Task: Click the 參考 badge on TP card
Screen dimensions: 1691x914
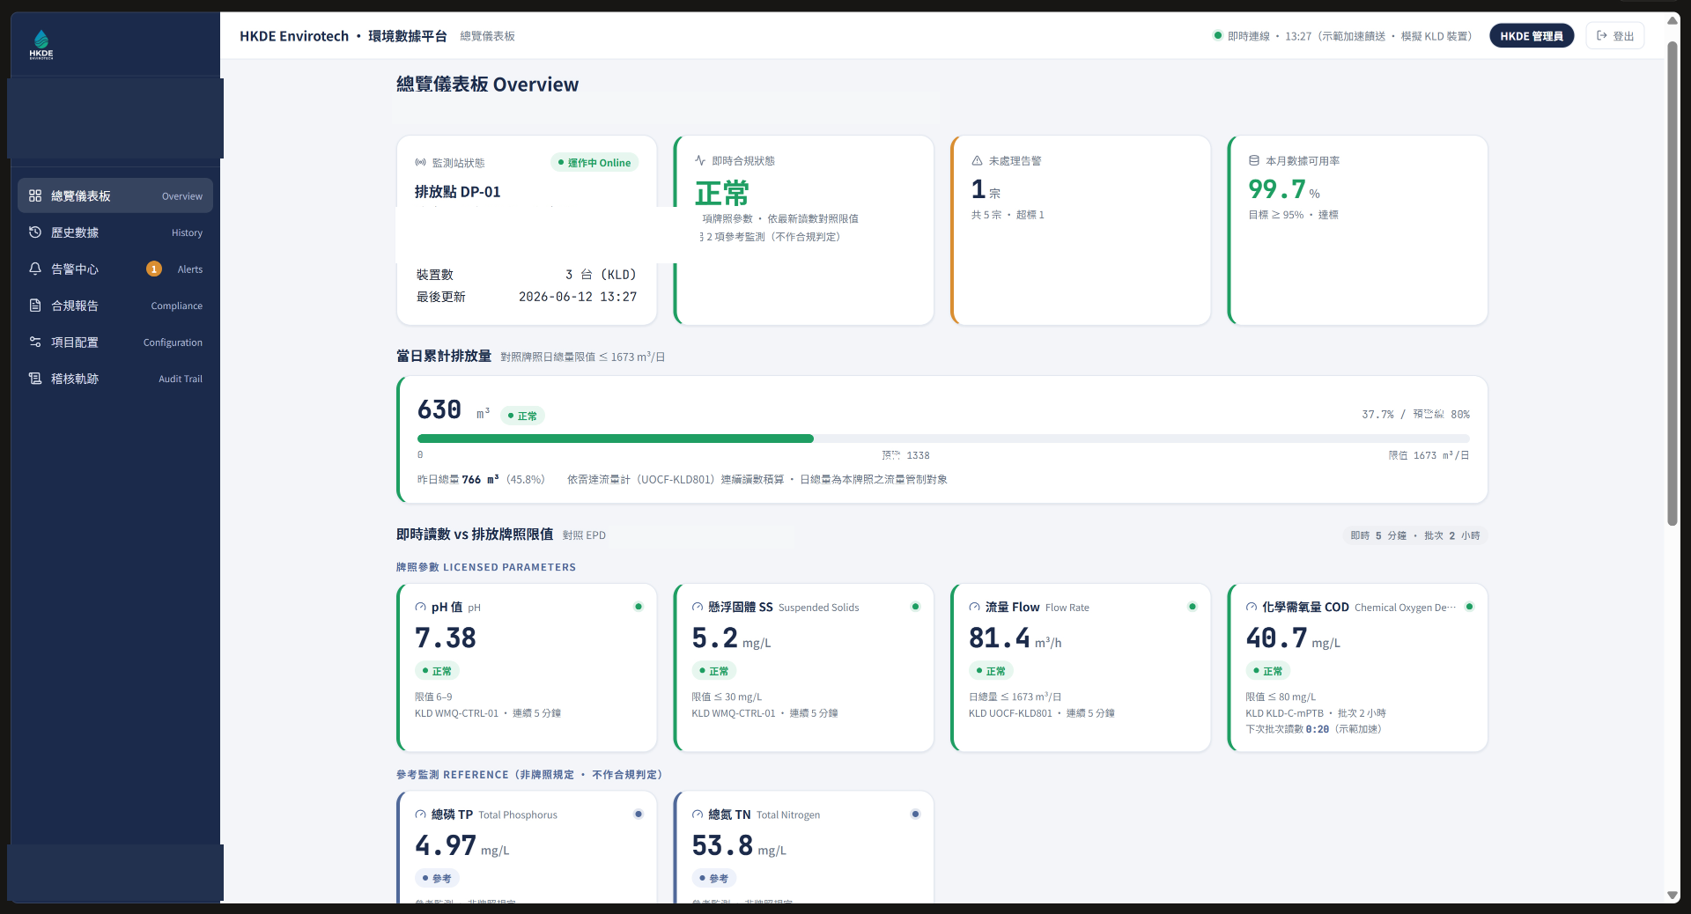Action: pos(437,878)
